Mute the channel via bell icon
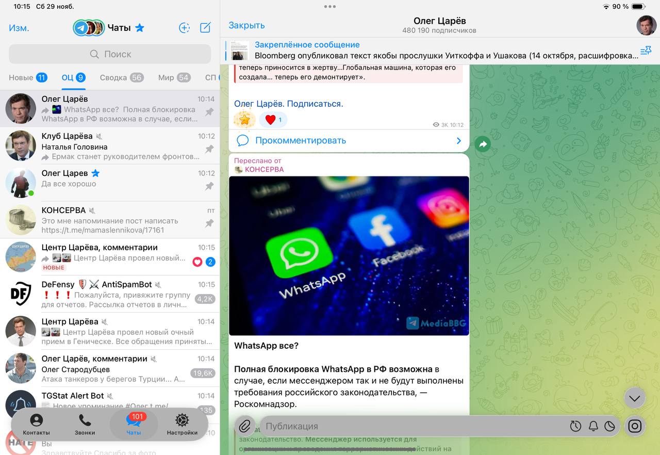This screenshot has width=660, height=455. [592, 426]
